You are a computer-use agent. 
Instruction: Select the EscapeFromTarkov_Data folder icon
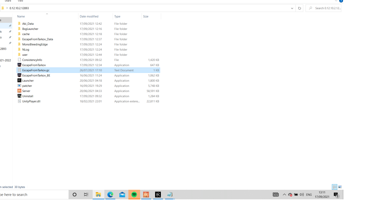tap(19, 39)
